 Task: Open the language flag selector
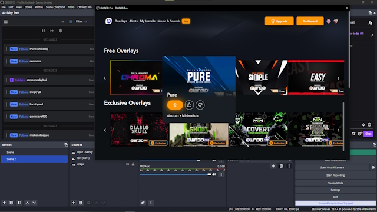pyautogui.click(x=329, y=21)
